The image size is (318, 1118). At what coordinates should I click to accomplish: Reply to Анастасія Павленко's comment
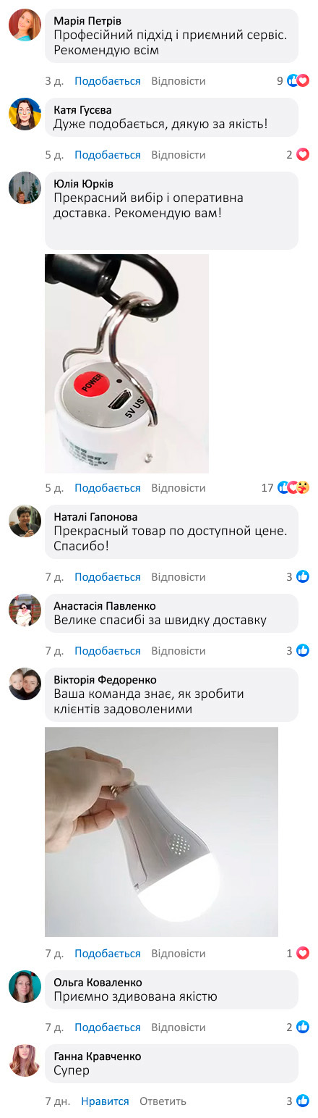pos(179,651)
